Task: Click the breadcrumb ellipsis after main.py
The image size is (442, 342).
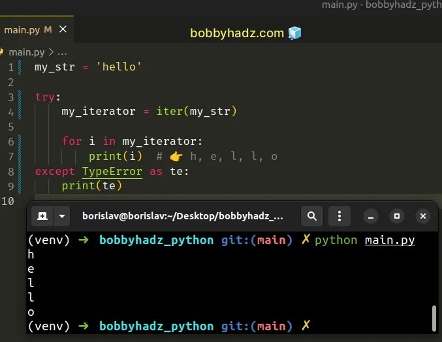Action: [62, 53]
